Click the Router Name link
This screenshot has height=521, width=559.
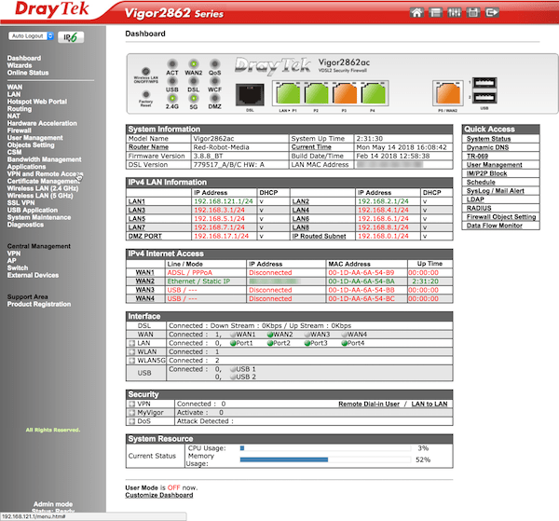coord(148,147)
